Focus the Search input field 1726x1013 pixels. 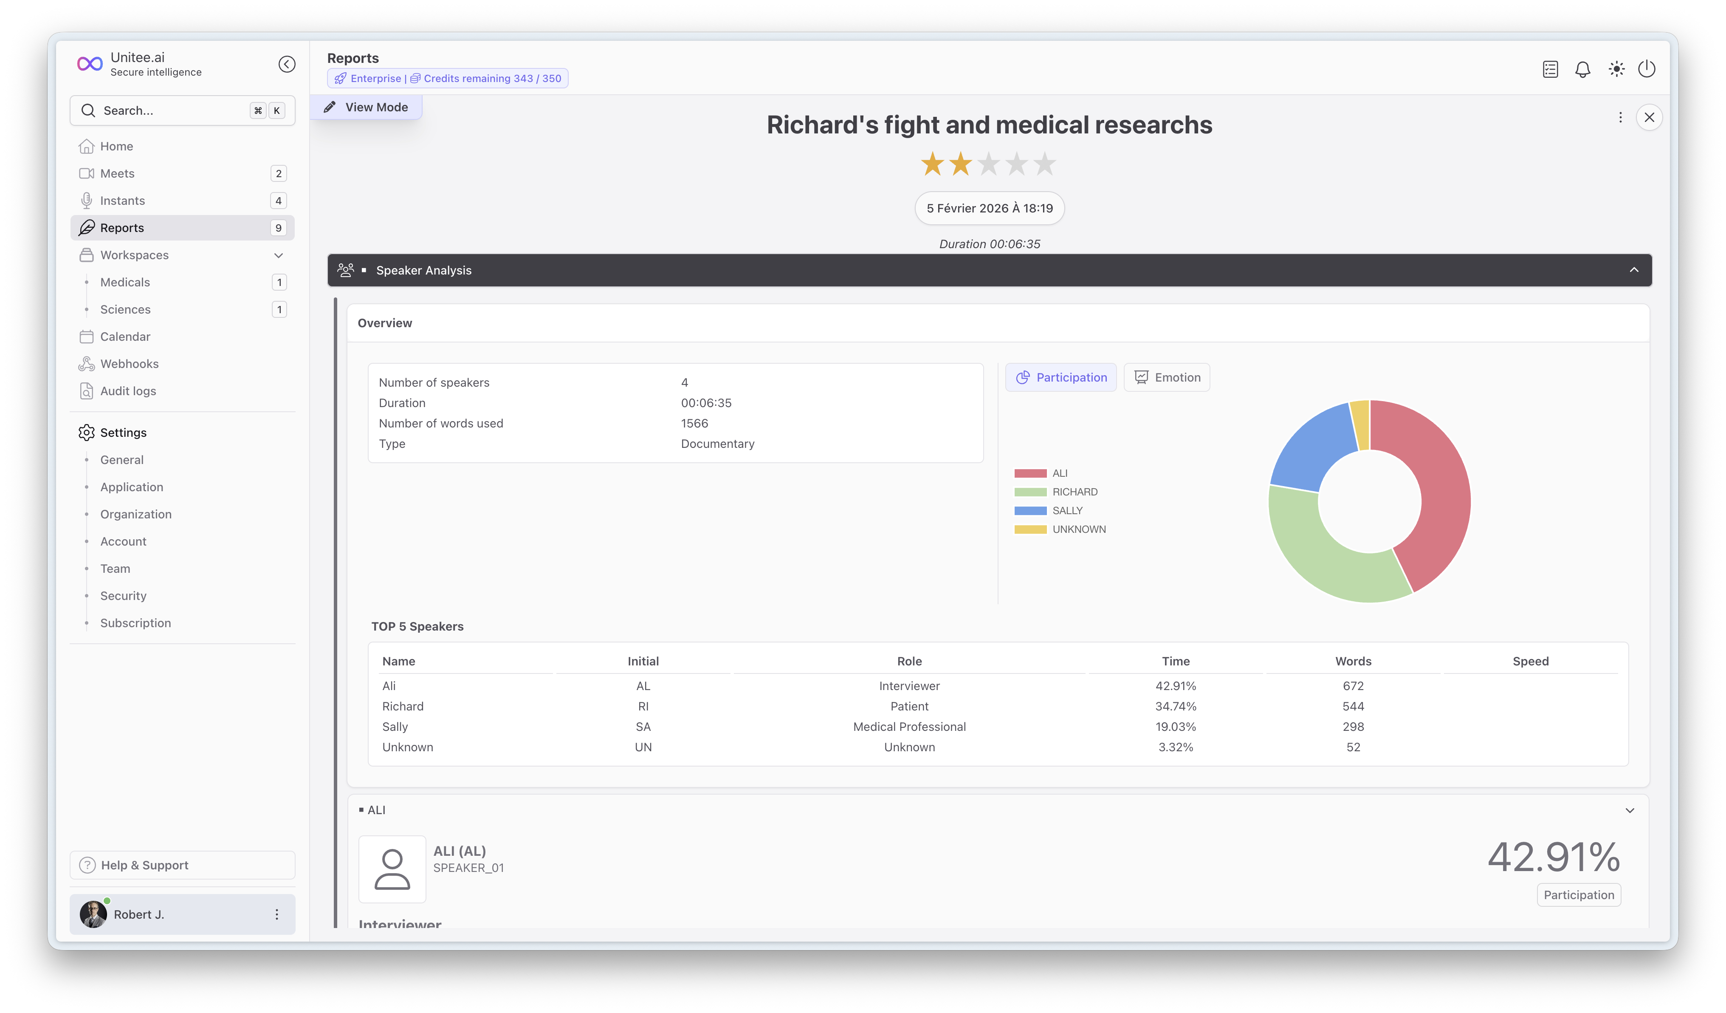pos(182,110)
